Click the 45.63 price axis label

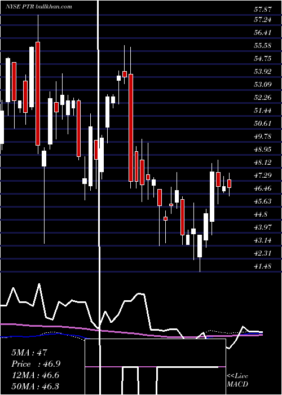tap(263, 201)
